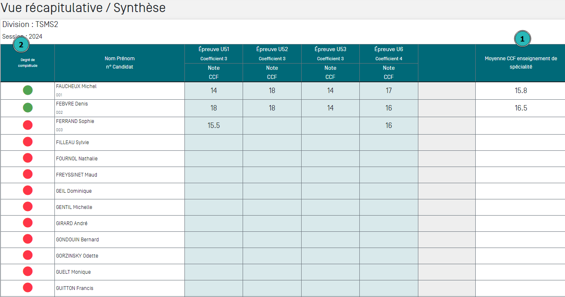Image resolution: width=565 pixels, height=297 pixels.
Task: Click red status dot for GIRARD André
Action: click(x=27, y=223)
